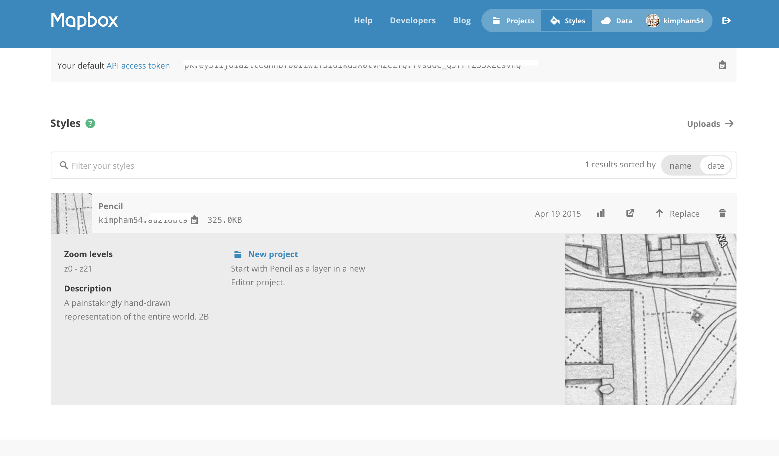Click the search magnifier in the filter box
Image resolution: width=779 pixels, height=456 pixels.
coord(64,165)
